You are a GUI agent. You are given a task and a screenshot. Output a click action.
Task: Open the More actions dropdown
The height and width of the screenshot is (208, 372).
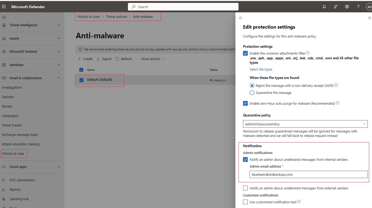[x=151, y=59]
